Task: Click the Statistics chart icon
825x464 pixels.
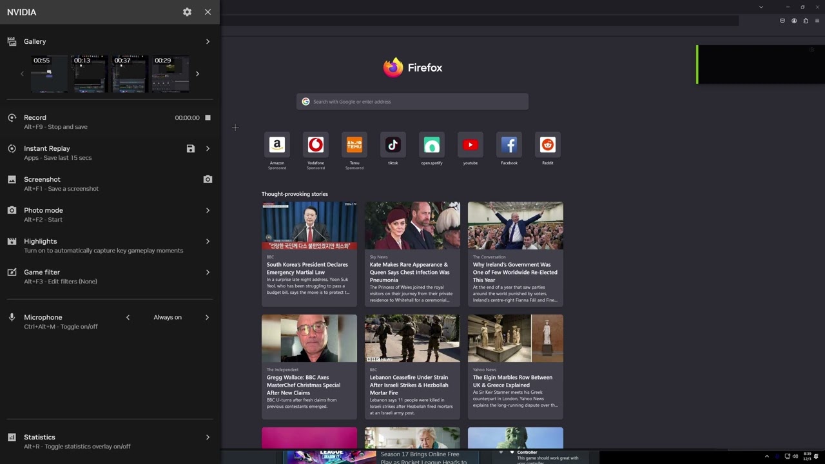Action: click(x=12, y=437)
